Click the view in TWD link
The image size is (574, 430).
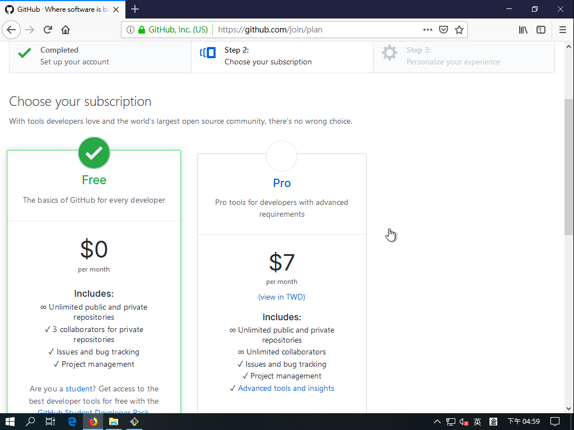click(282, 297)
